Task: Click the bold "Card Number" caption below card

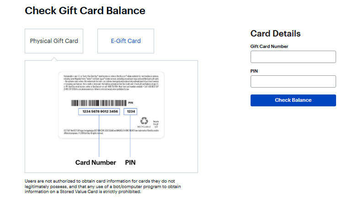Action: tap(96, 162)
